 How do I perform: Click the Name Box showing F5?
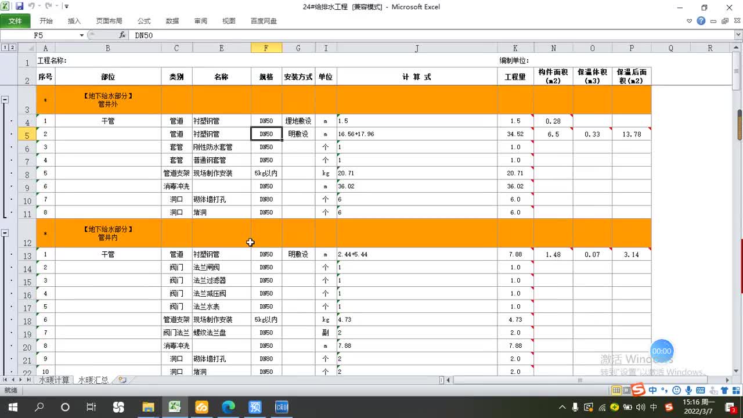(x=38, y=35)
